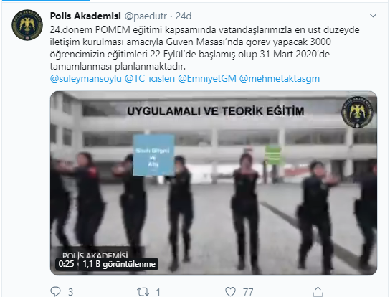
Task: Click the like count number 77
Action: pos(248,292)
